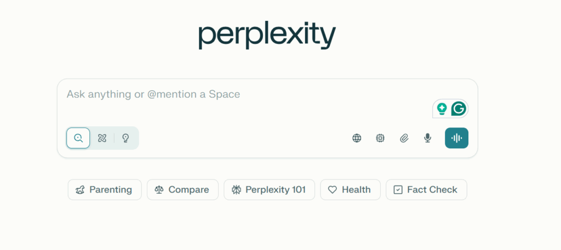Start voice mode with waveform button

(456, 138)
